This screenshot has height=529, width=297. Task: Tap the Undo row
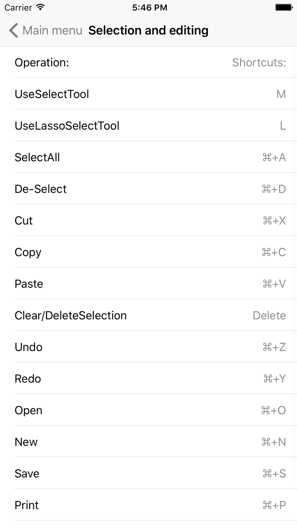click(148, 347)
